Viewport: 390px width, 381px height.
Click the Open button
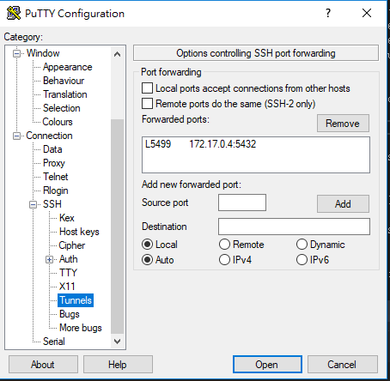[267, 365]
